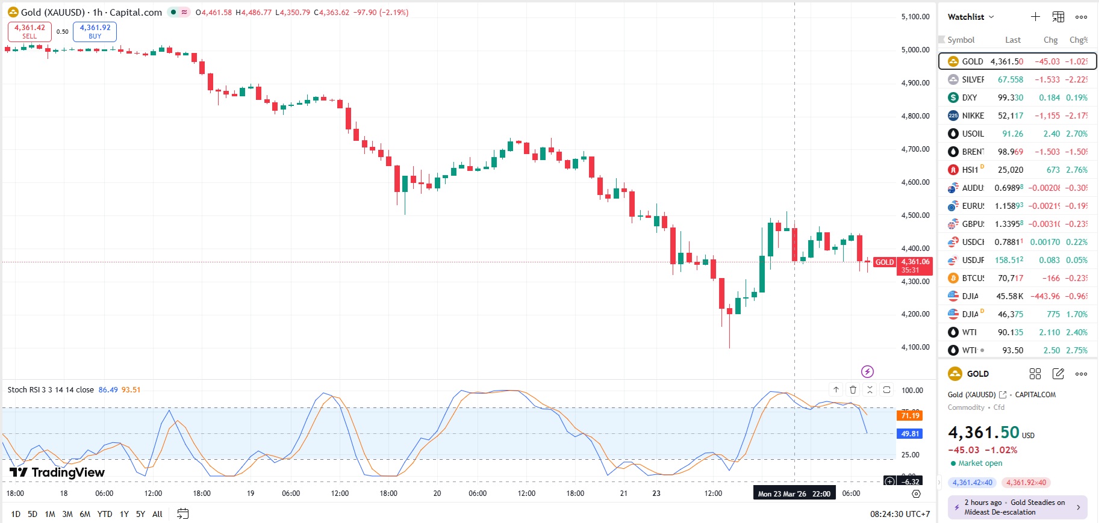Open the grid icon beside GOLD details
Viewport: 1099px width, 523px height.
(1035, 374)
